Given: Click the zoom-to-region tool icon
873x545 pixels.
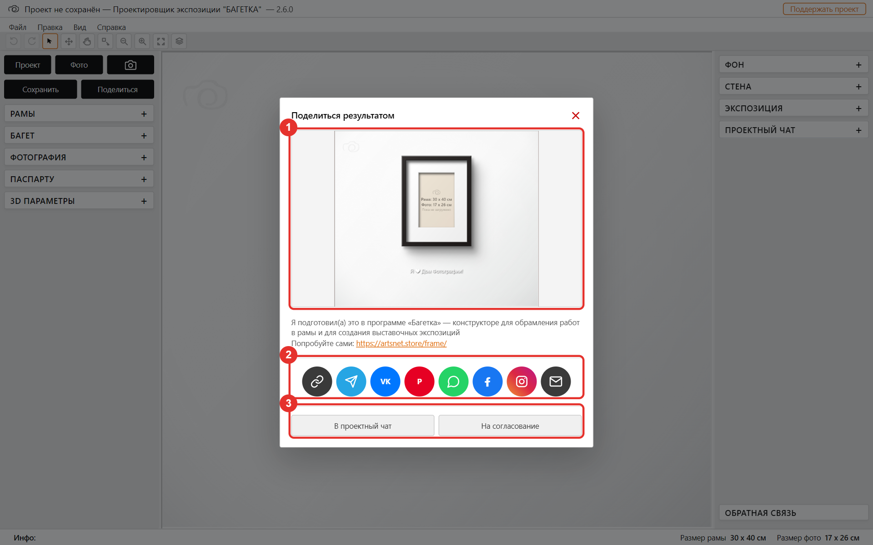Looking at the screenshot, I should point(105,41).
